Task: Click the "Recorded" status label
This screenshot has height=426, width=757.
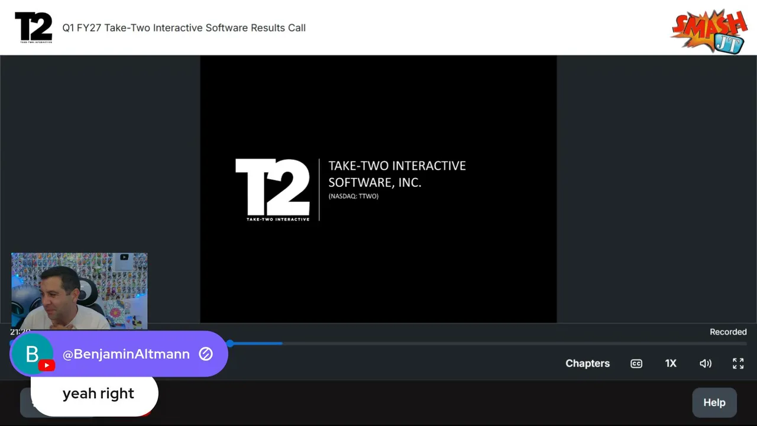Action: pyautogui.click(x=728, y=332)
